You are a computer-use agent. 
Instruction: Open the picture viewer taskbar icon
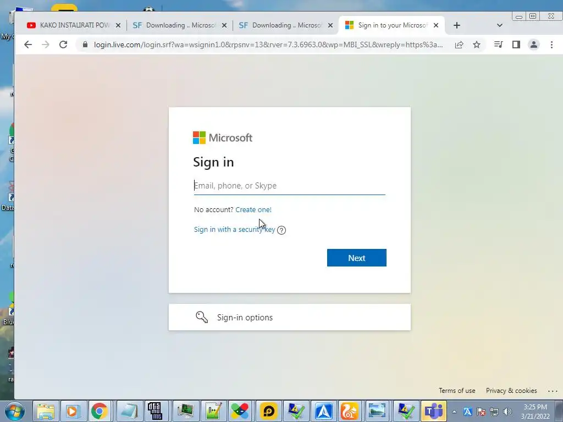point(377,411)
